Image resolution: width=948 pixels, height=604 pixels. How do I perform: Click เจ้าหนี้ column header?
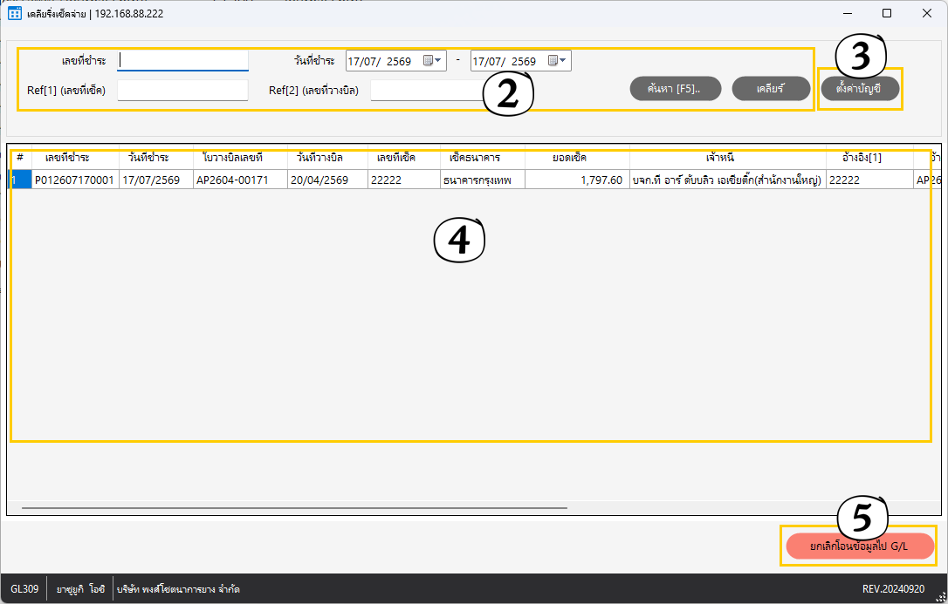pos(727,158)
